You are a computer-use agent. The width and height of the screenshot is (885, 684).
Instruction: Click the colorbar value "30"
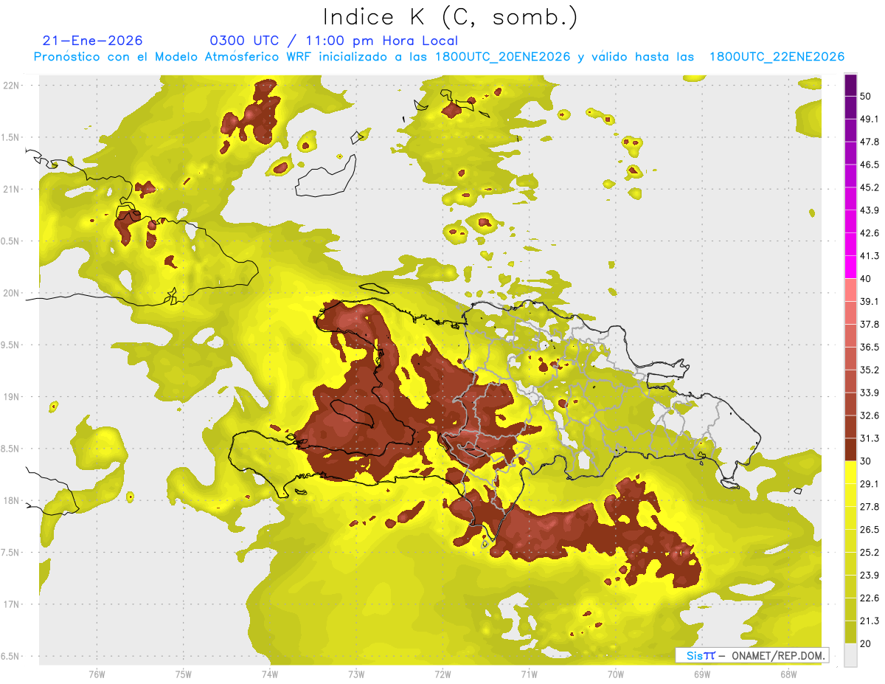[867, 460]
